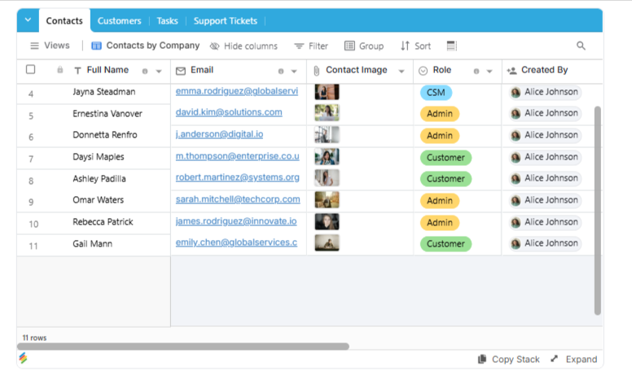The height and width of the screenshot is (375, 632).
Task: Open Omar Waters' contact image thumbnail
Action: pos(327,199)
